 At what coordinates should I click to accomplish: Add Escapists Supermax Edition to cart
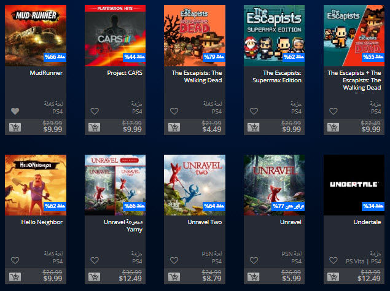254,127
